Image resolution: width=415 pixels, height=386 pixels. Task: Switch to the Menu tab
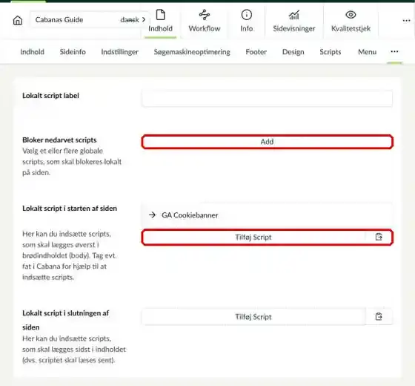[x=367, y=52]
